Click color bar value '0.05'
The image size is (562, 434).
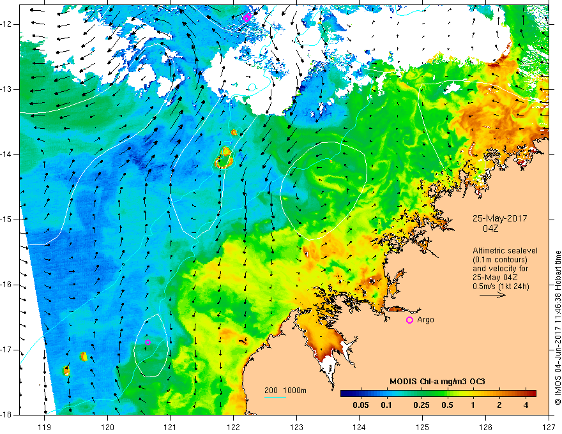pos(361,405)
